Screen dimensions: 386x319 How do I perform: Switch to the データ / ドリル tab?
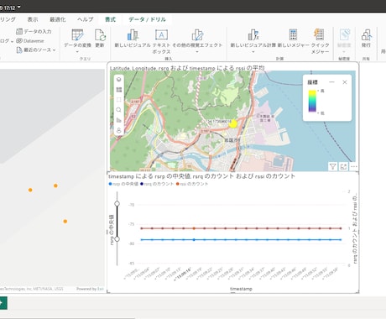tap(148, 19)
